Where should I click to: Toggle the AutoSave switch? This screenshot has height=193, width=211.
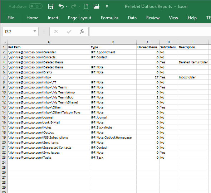(36, 6)
